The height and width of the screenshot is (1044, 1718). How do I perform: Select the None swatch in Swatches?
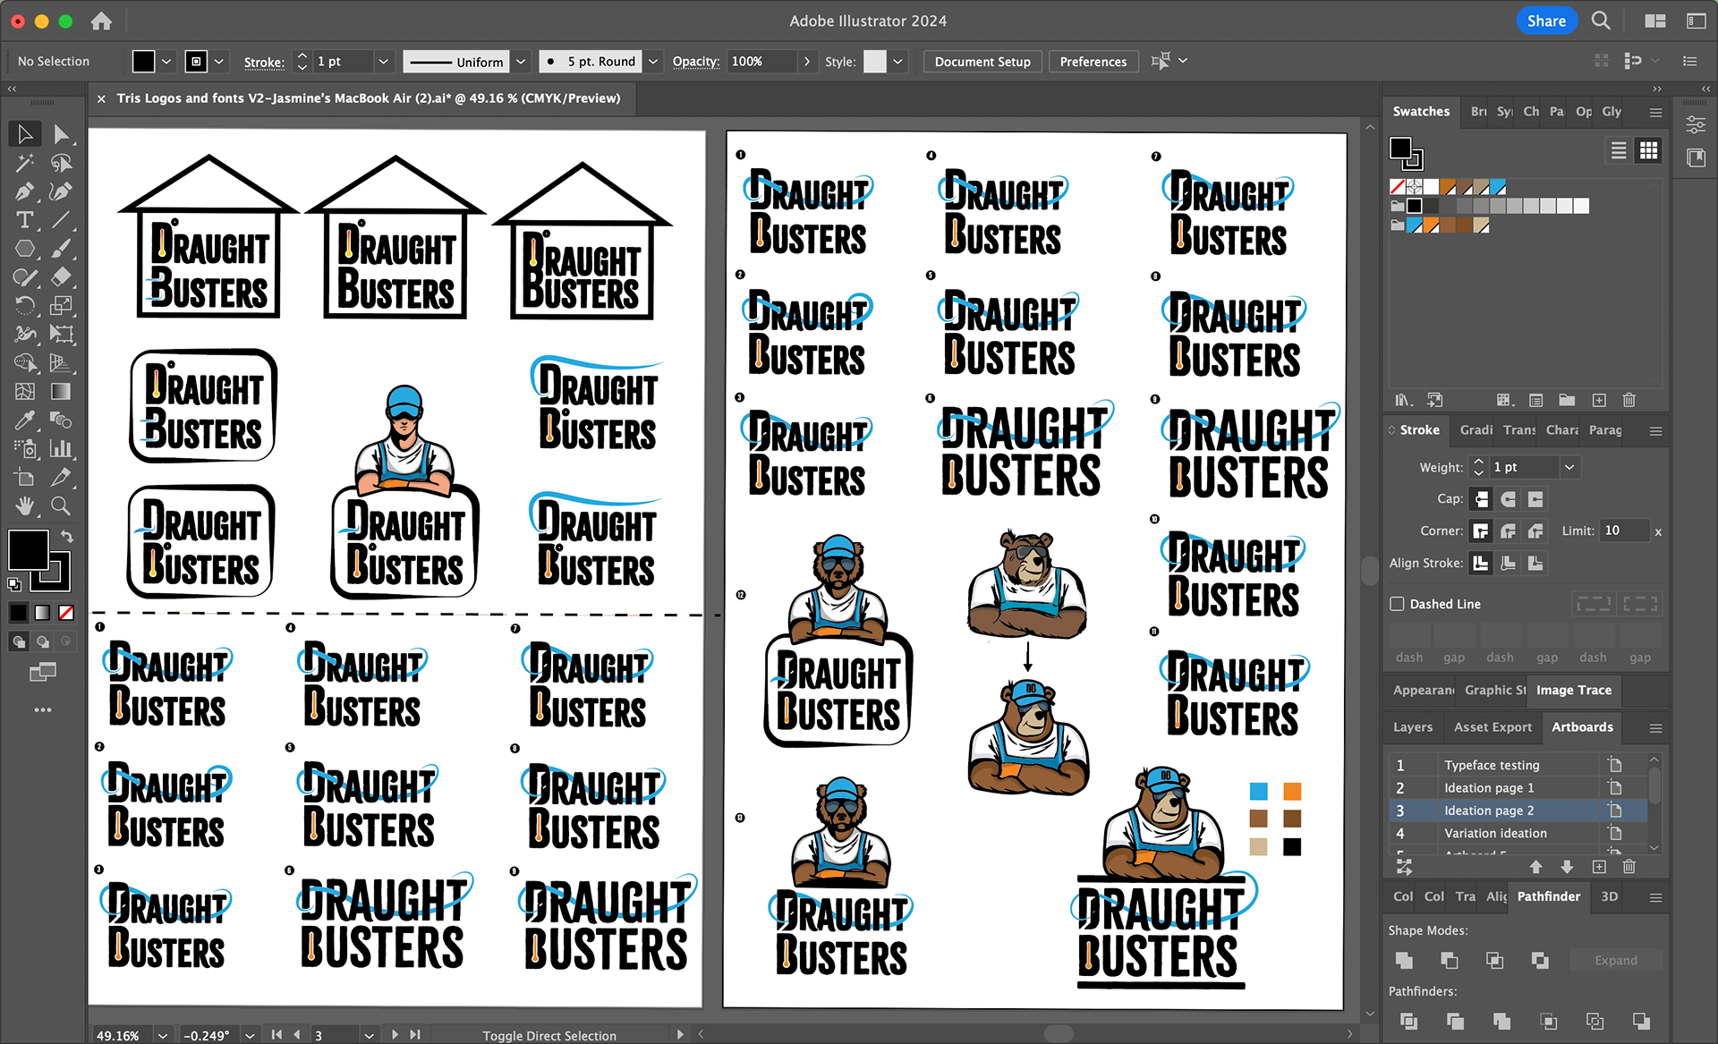click(1397, 187)
